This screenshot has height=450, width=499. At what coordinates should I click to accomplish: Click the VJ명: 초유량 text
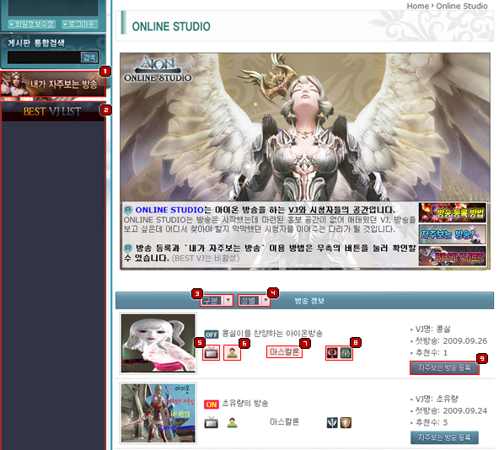click(437, 399)
